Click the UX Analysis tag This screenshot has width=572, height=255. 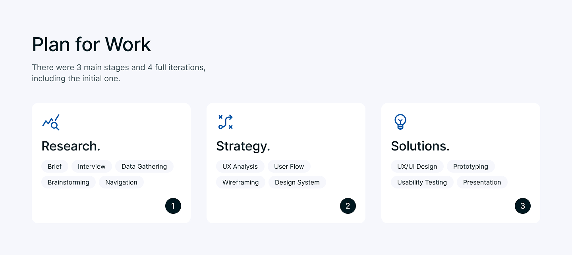click(x=240, y=166)
